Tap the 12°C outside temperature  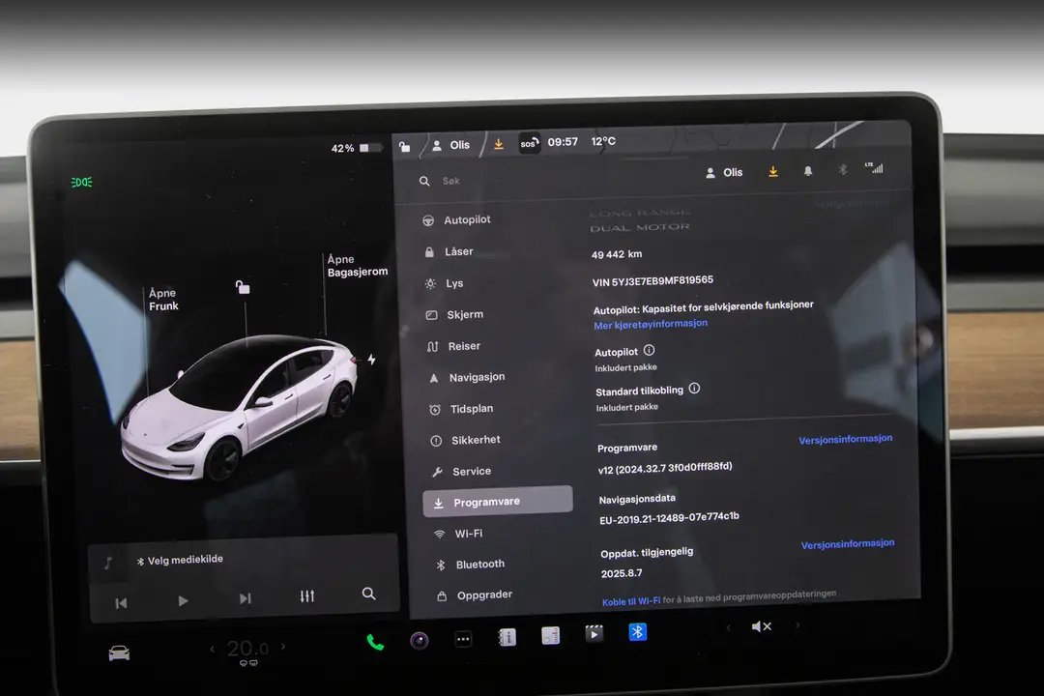(603, 141)
